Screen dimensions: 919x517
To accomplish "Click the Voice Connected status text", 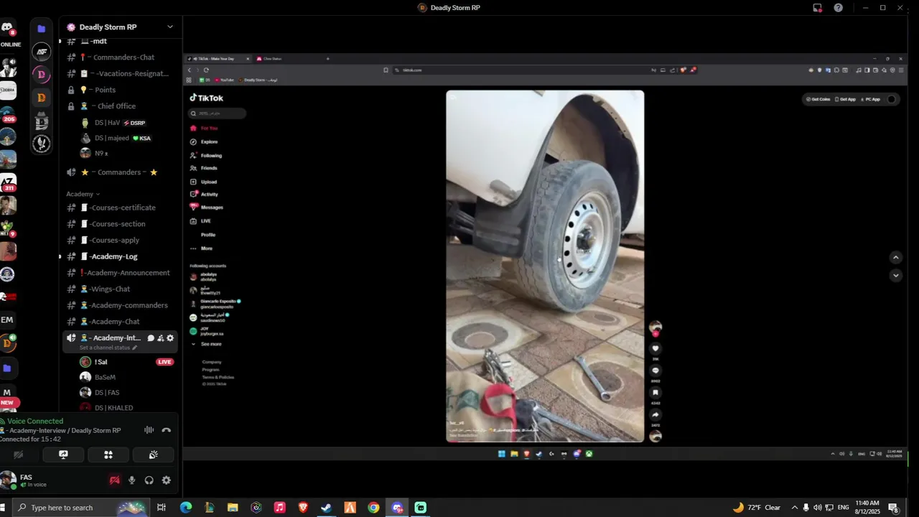I will click(35, 421).
